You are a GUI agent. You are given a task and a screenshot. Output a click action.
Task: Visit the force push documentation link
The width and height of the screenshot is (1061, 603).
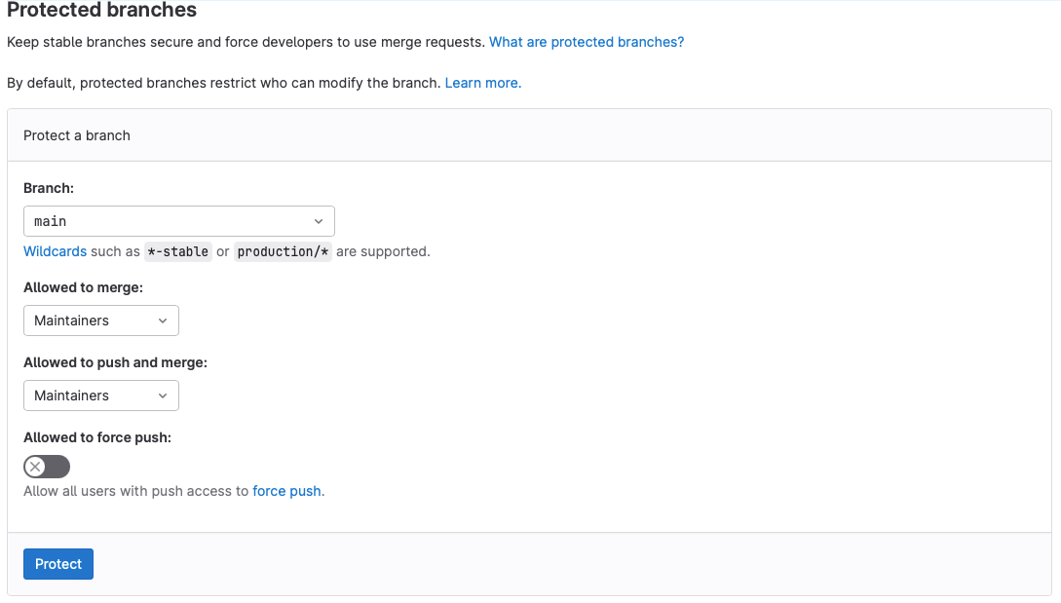[x=286, y=491]
